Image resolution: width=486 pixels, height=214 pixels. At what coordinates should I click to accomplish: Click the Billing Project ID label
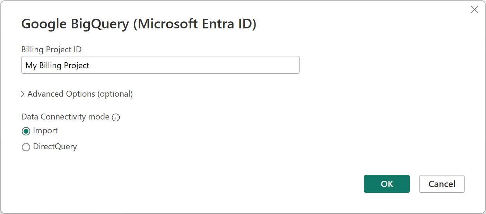coord(51,50)
